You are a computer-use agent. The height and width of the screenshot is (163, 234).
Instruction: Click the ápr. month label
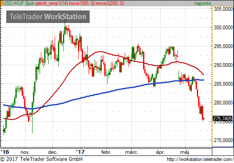(160, 152)
